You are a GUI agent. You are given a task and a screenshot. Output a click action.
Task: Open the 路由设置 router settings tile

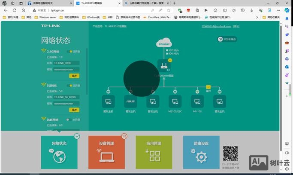click(201, 152)
